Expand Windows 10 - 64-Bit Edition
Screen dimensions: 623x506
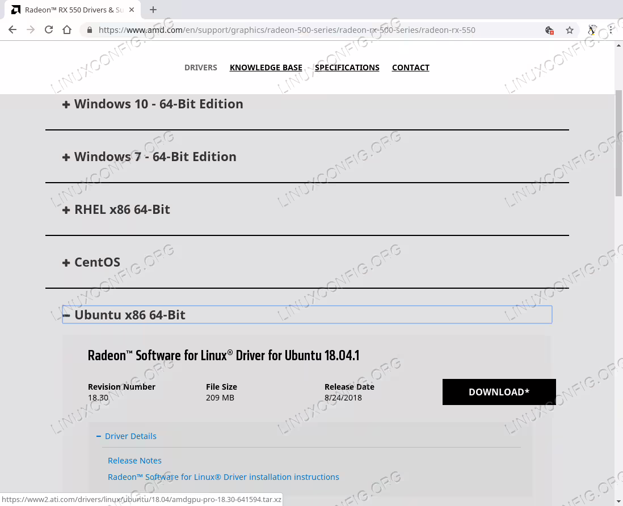click(x=153, y=104)
